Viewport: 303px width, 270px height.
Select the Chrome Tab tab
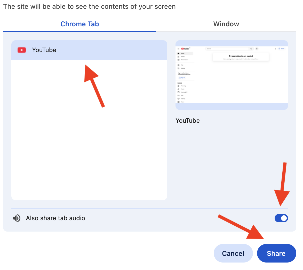pyautogui.click(x=79, y=24)
